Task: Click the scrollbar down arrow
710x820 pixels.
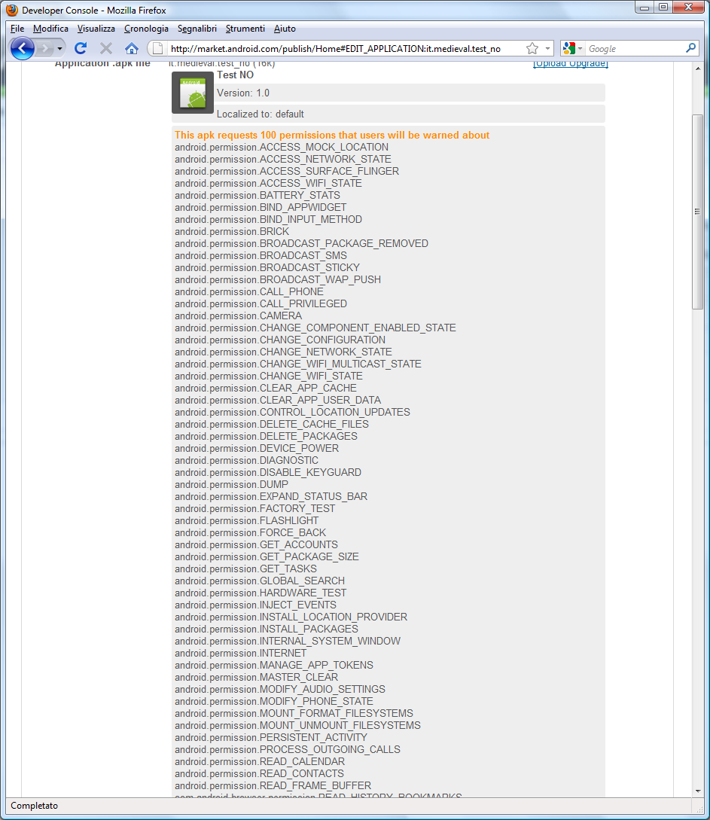Action: click(697, 791)
